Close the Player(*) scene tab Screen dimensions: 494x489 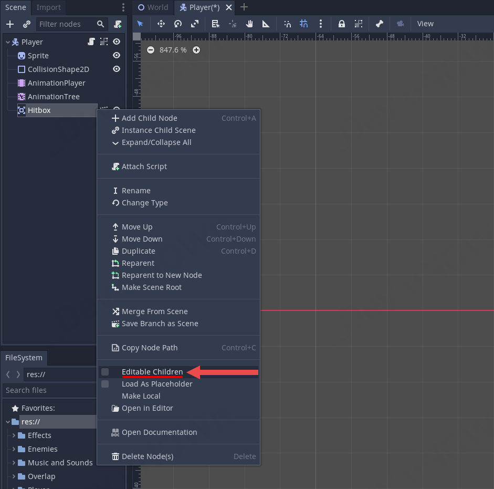(x=229, y=7)
